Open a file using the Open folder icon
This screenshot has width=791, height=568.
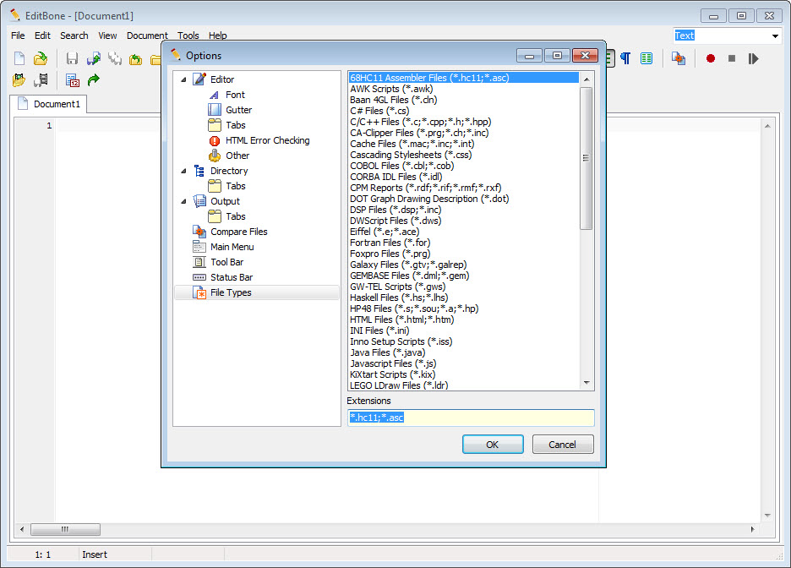(x=40, y=57)
